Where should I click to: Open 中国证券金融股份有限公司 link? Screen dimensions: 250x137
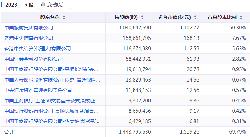coord(33,59)
